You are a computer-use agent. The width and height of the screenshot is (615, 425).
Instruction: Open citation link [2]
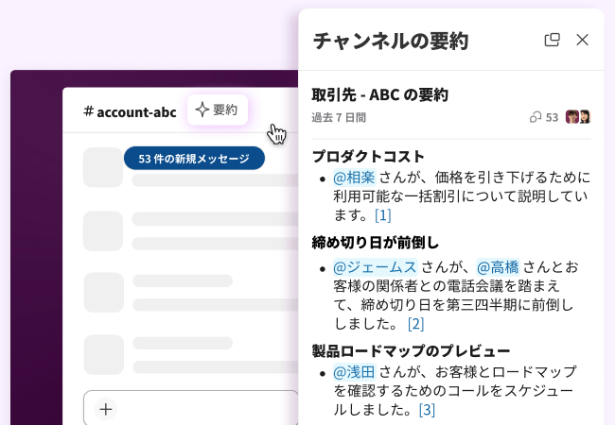click(415, 324)
